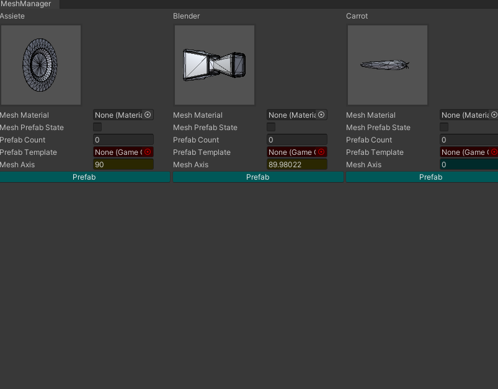Click Mesh Prefab State label in Blender column

(x=205, y=127)
